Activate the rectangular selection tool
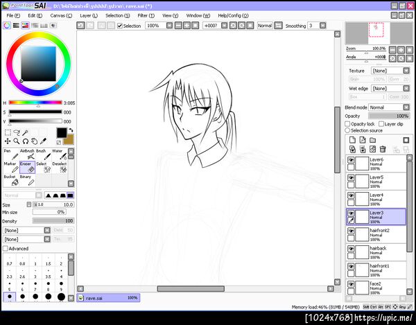 [8, 132]
